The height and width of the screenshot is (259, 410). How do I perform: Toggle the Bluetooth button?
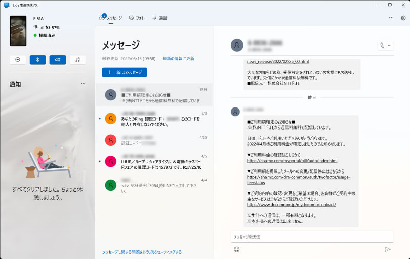coord(37,60)
